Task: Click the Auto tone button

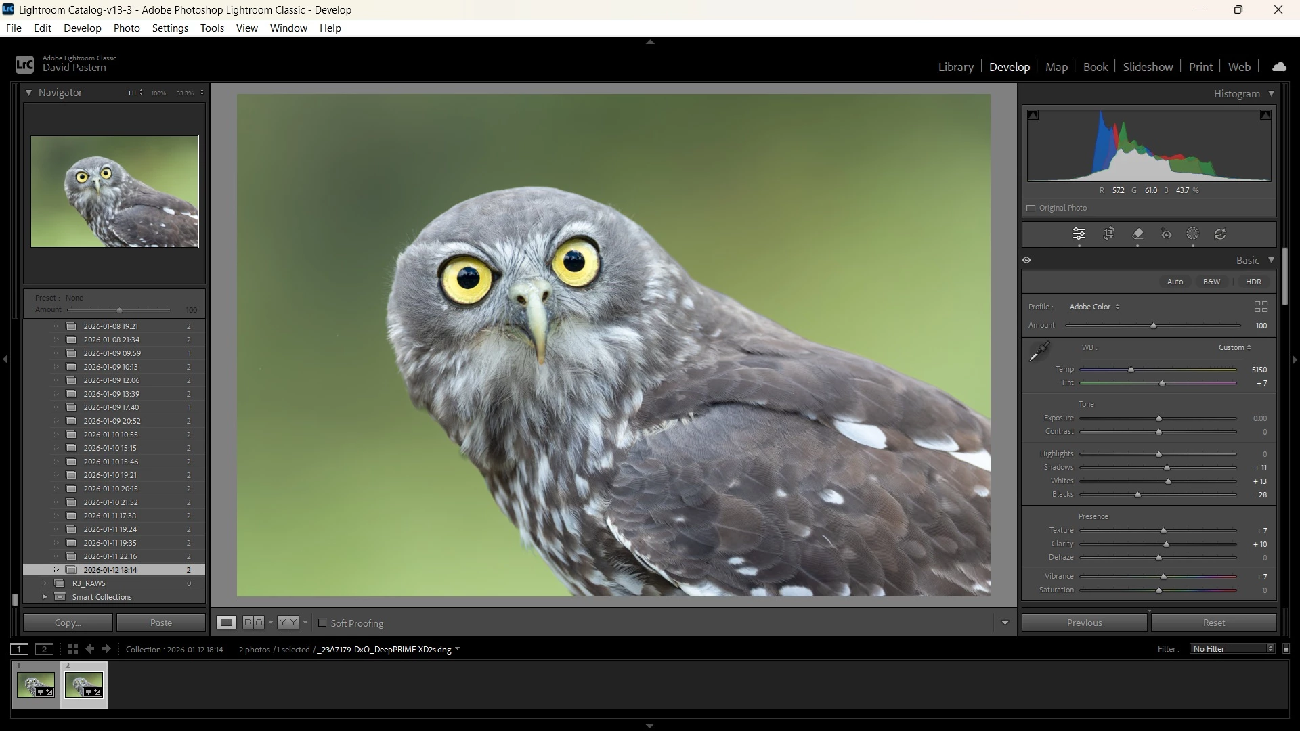Action: (x=1175, y=282)
